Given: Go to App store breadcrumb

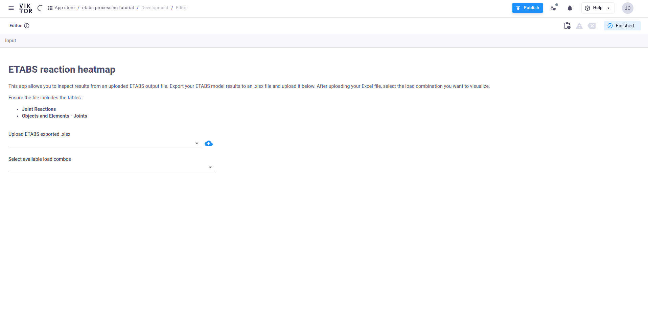Looking at the screenshot, I should point(65,8).
